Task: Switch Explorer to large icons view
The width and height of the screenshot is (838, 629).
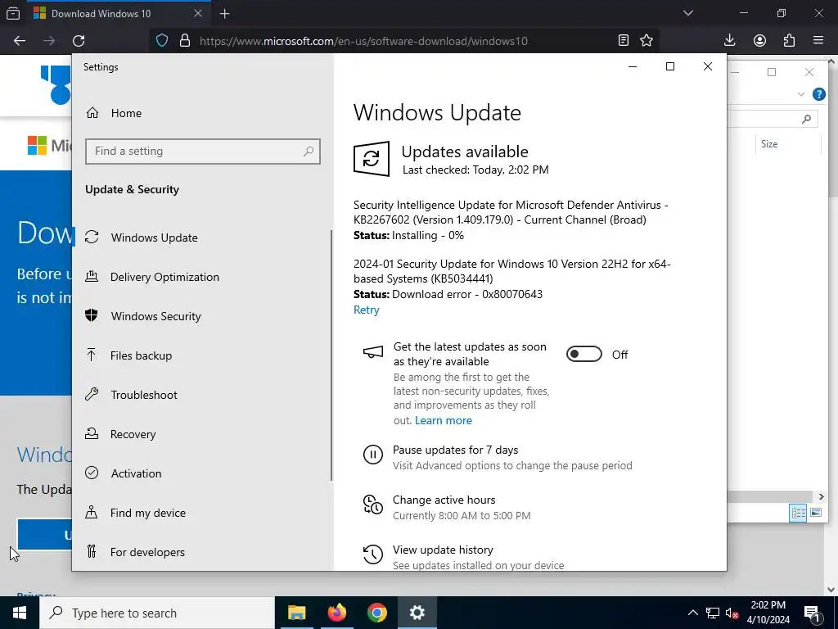Action: 816,513
